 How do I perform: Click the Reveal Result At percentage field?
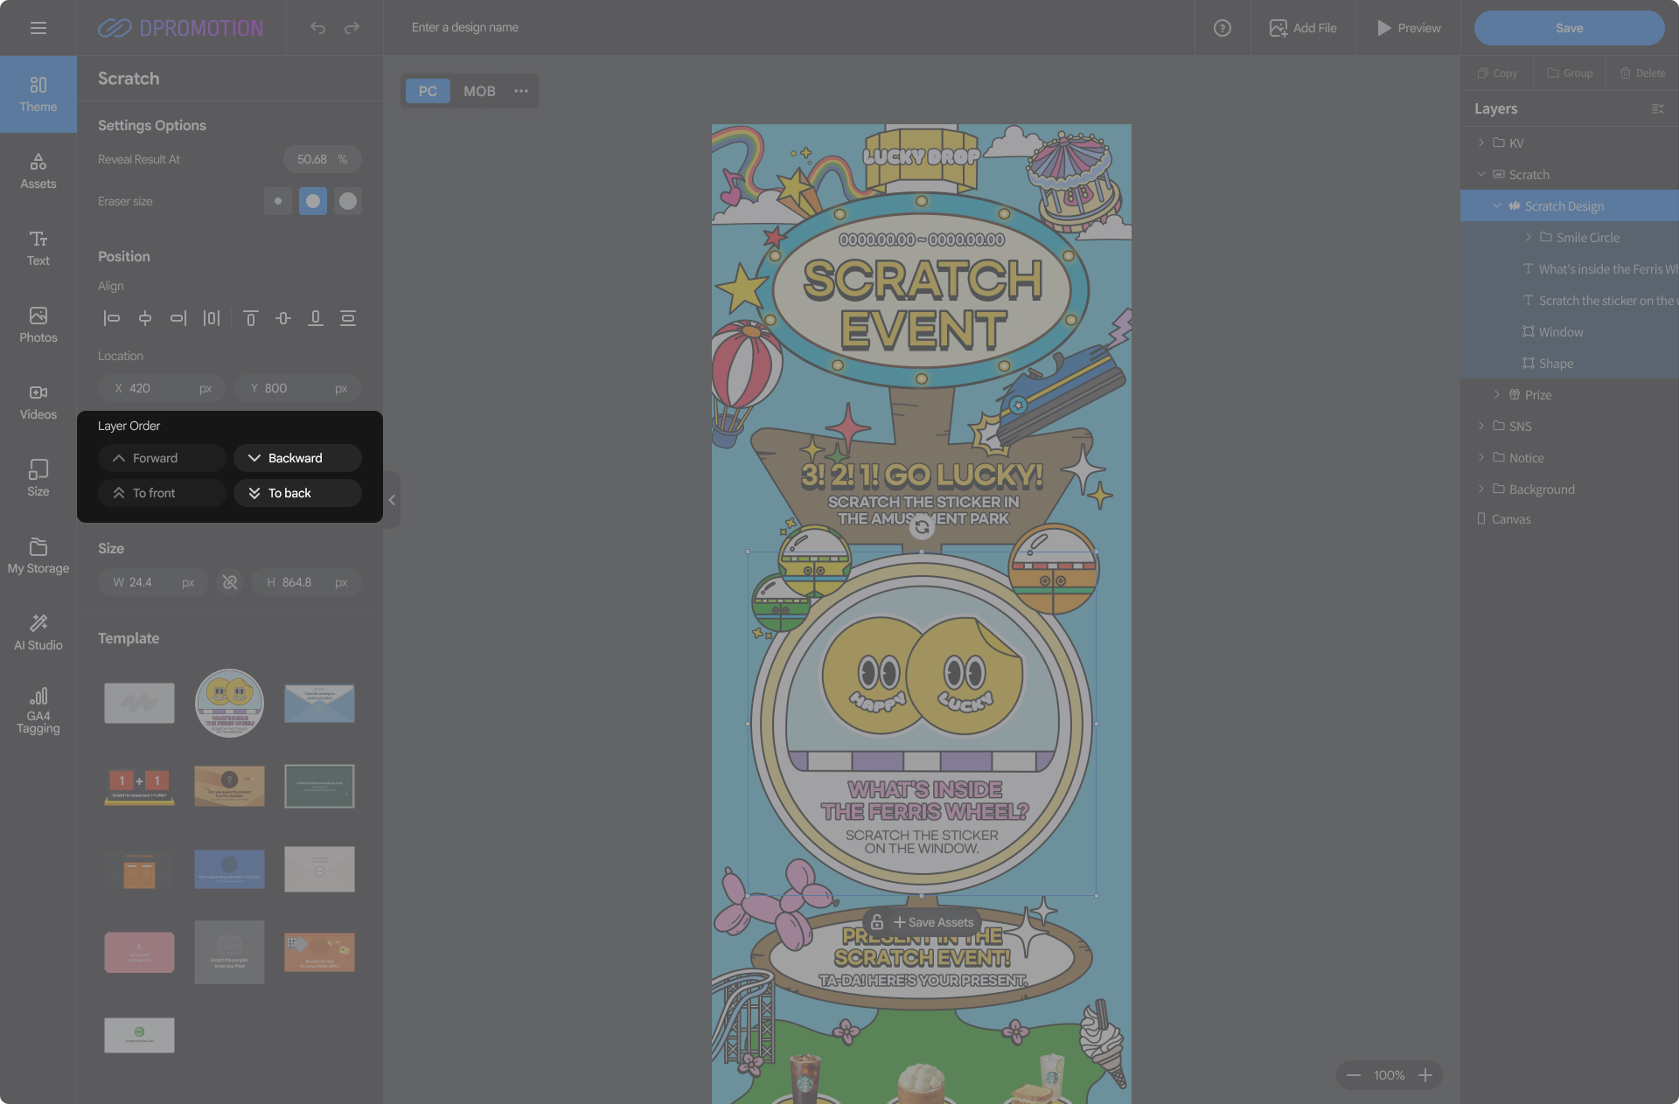tap(321, 159)
